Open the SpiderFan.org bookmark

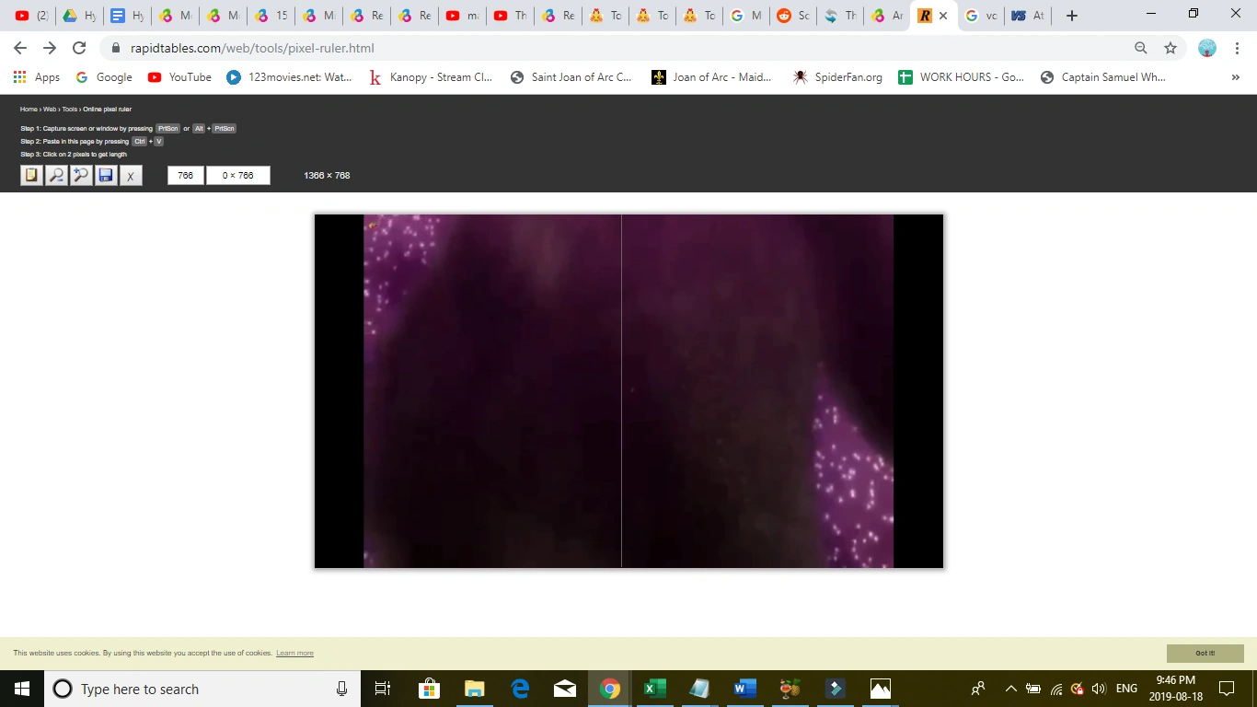point(838,77)
